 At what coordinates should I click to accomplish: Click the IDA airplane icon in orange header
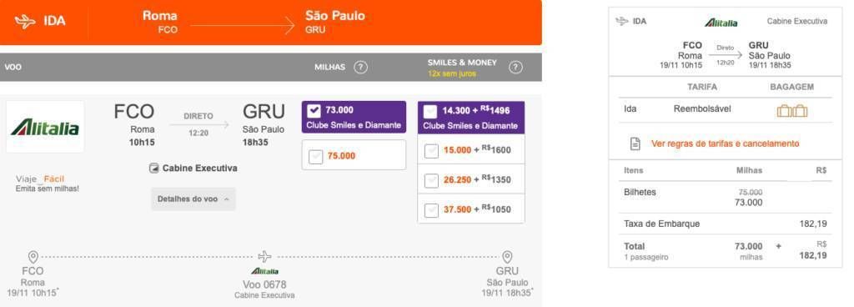25,22
